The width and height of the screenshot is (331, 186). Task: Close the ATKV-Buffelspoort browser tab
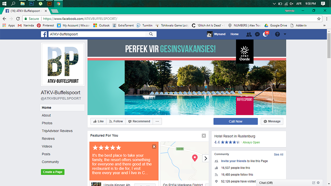(x=46, y=11)
